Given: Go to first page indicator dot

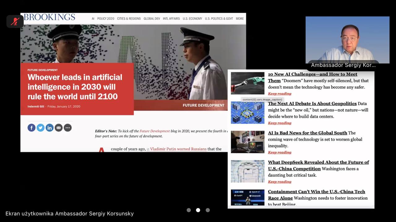Looking at the screenshot, I should tap(189, 210).
